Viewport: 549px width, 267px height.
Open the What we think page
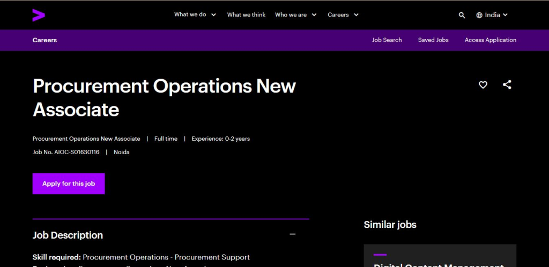pyautogui.click(x=246, y=14)
